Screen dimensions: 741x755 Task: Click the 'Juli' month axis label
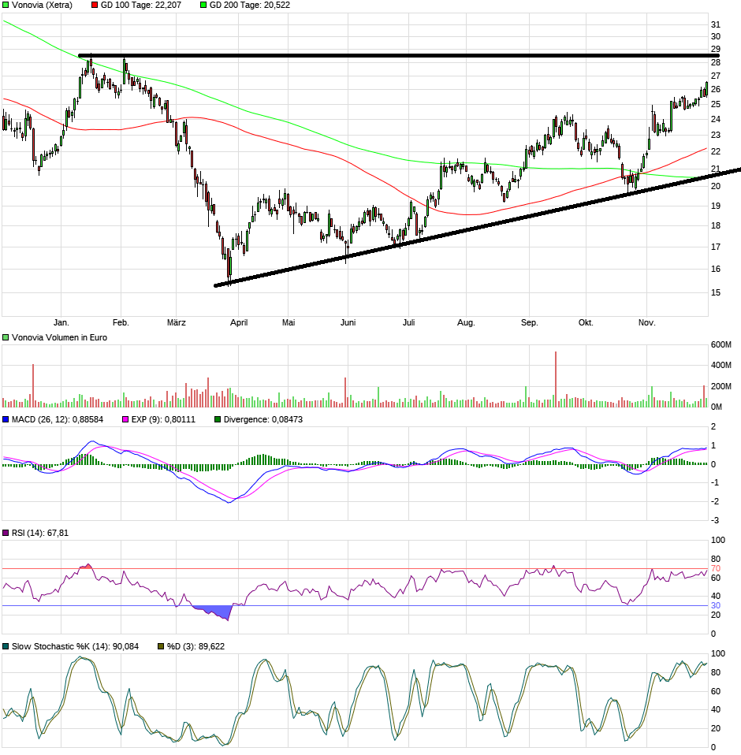(409, 322)
